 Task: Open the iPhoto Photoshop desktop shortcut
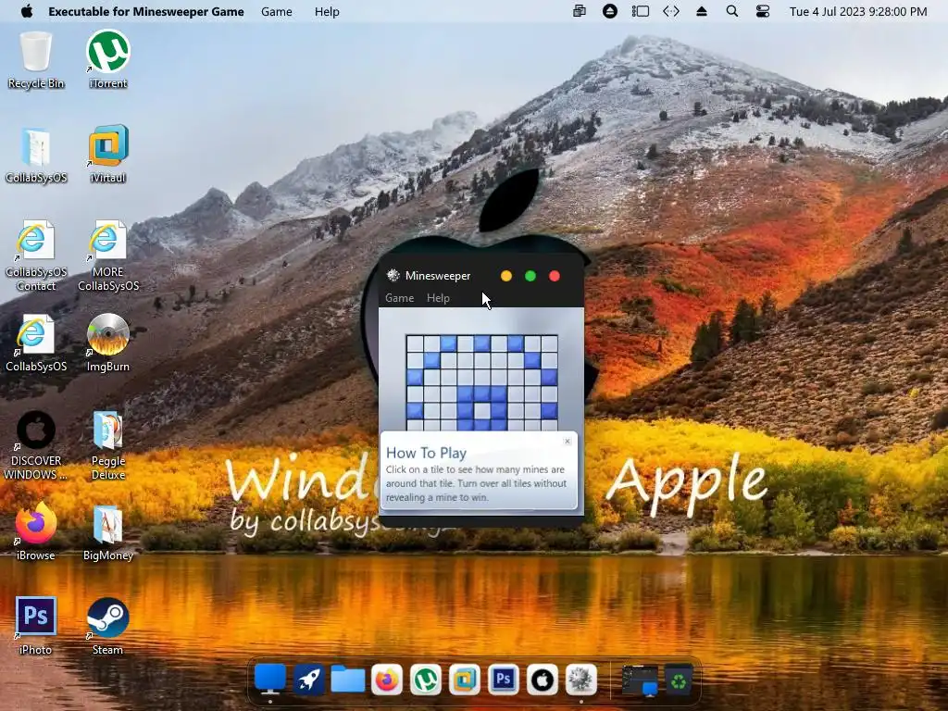36,626
